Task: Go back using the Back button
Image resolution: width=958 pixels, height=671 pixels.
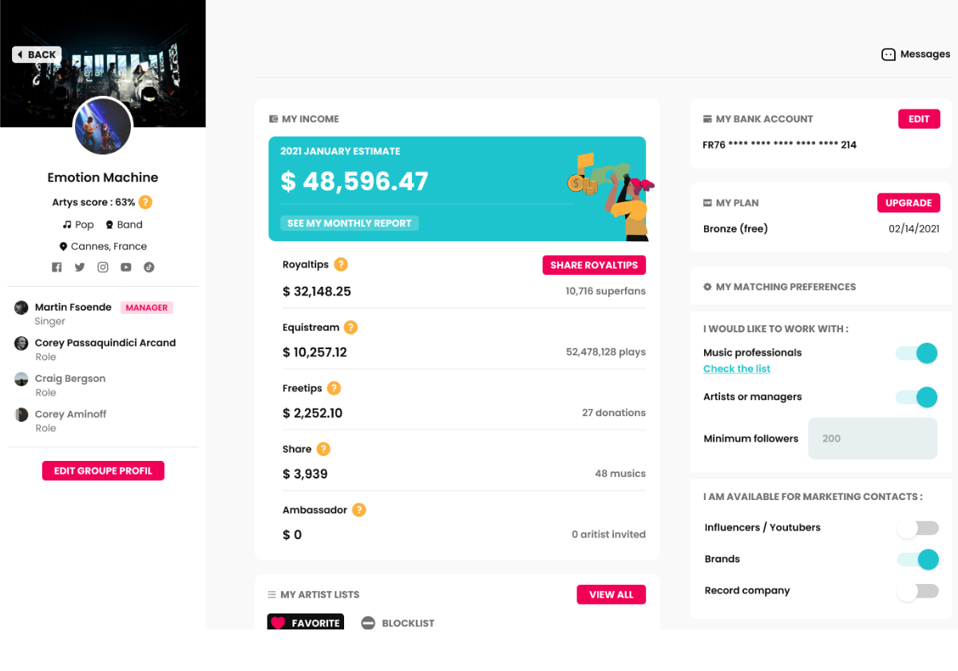Action: (x=37, y=54)
